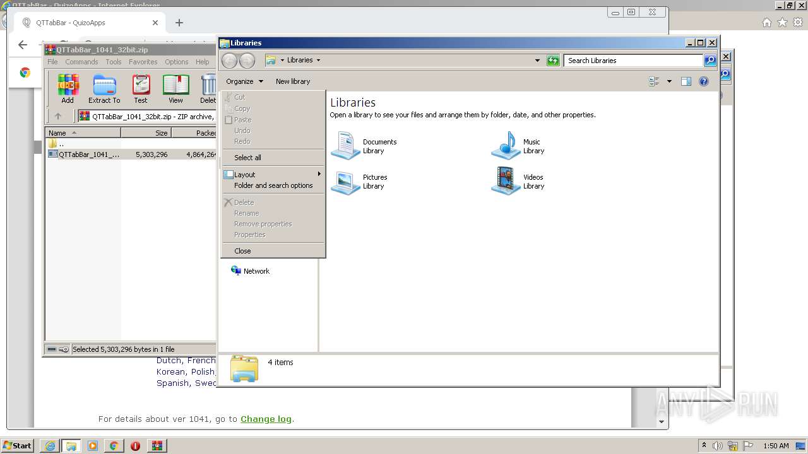The height and width of the screenshot is (454, 808).
Task: Click the Forward button in Libraries window
Action: tap(247, 61)
